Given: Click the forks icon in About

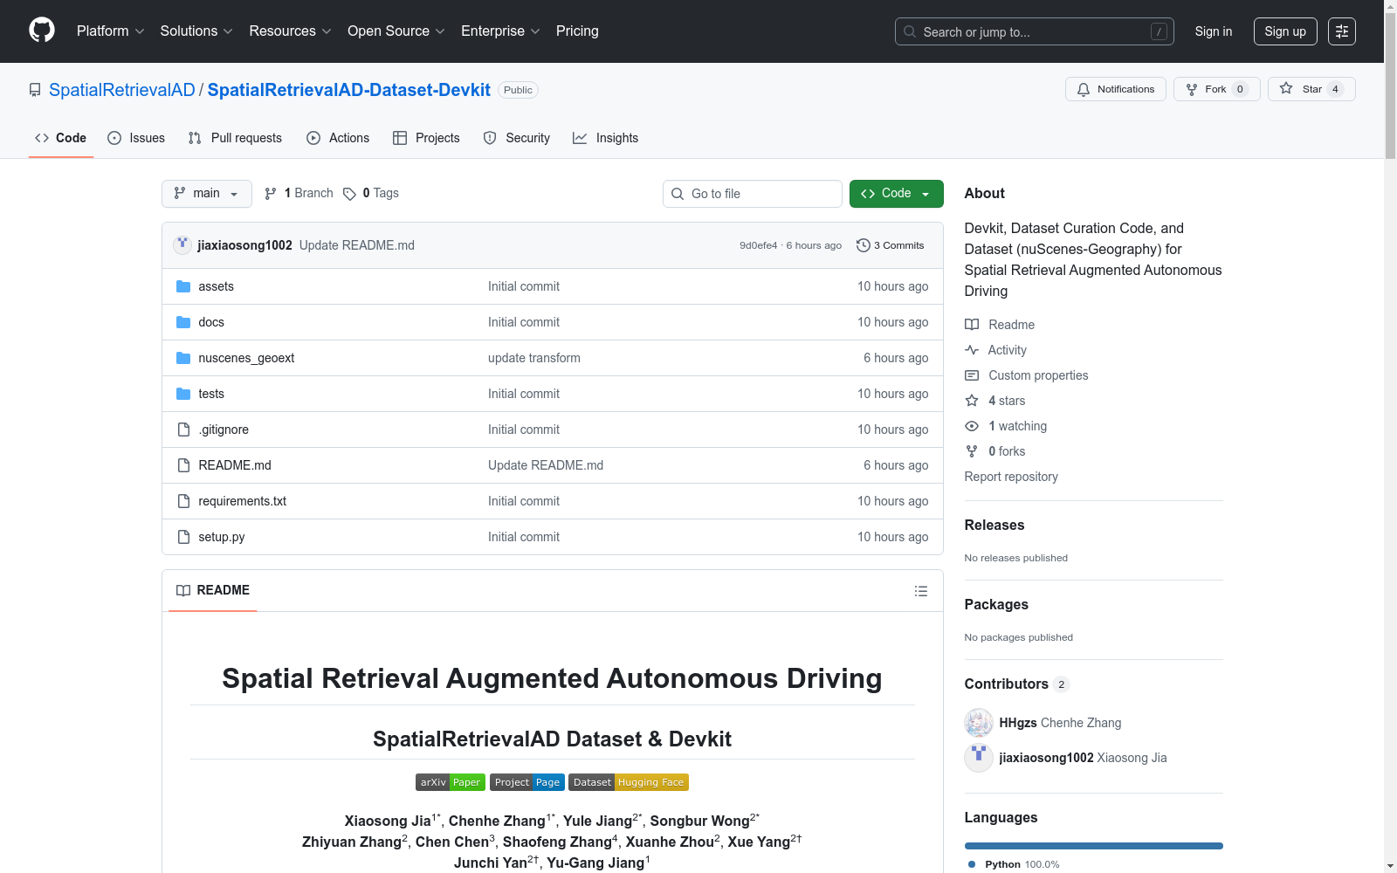Looking at the screenshot, I should tap(972, 451).
